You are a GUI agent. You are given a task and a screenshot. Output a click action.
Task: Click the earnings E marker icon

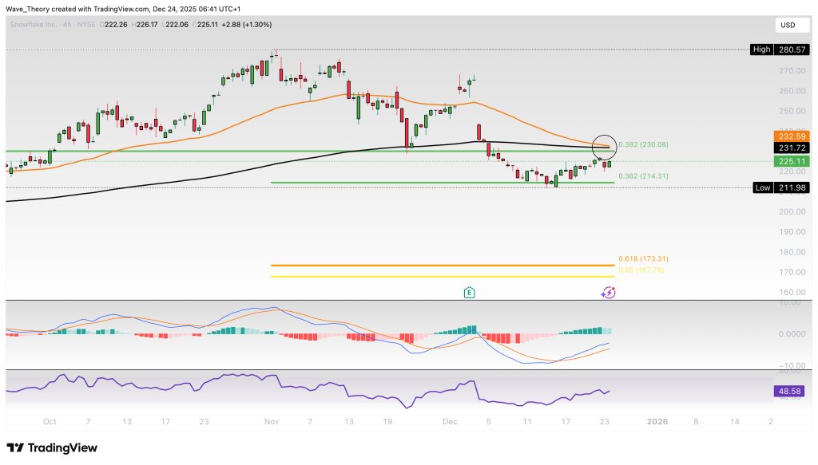click(469, 293)
